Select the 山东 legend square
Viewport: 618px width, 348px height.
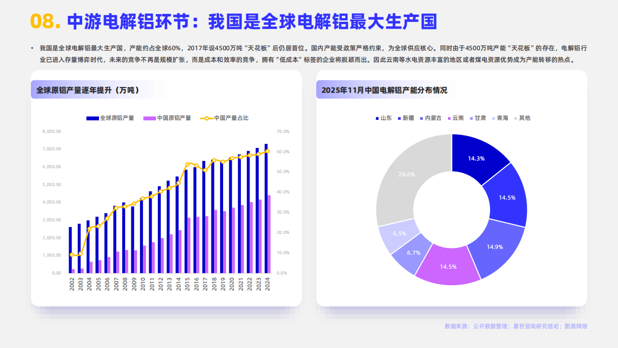[x=377, y=118]
